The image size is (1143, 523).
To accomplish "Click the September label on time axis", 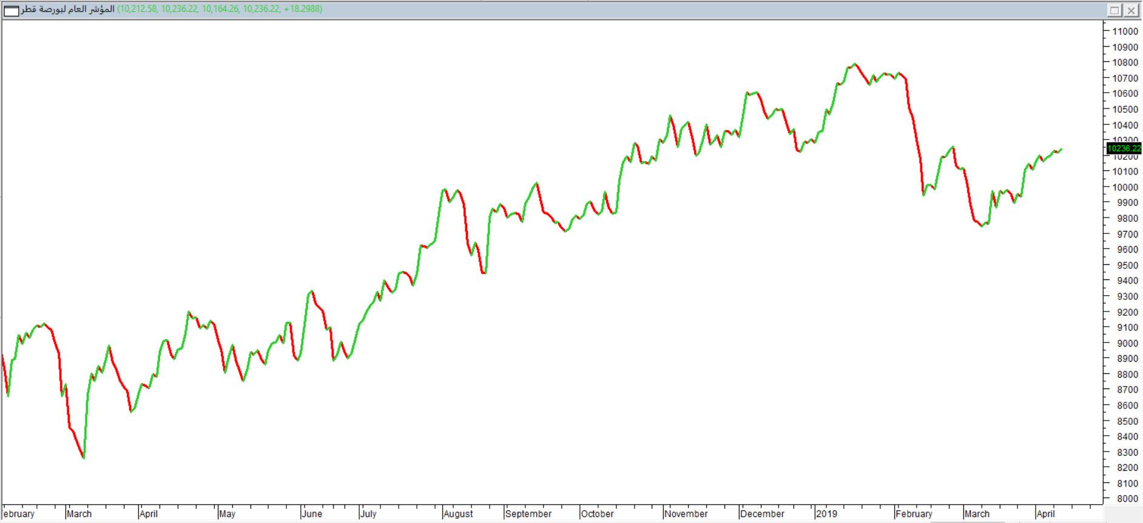I will point(528,514).
